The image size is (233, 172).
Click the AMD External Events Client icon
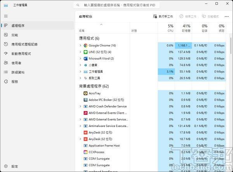[x=85, y=113]
